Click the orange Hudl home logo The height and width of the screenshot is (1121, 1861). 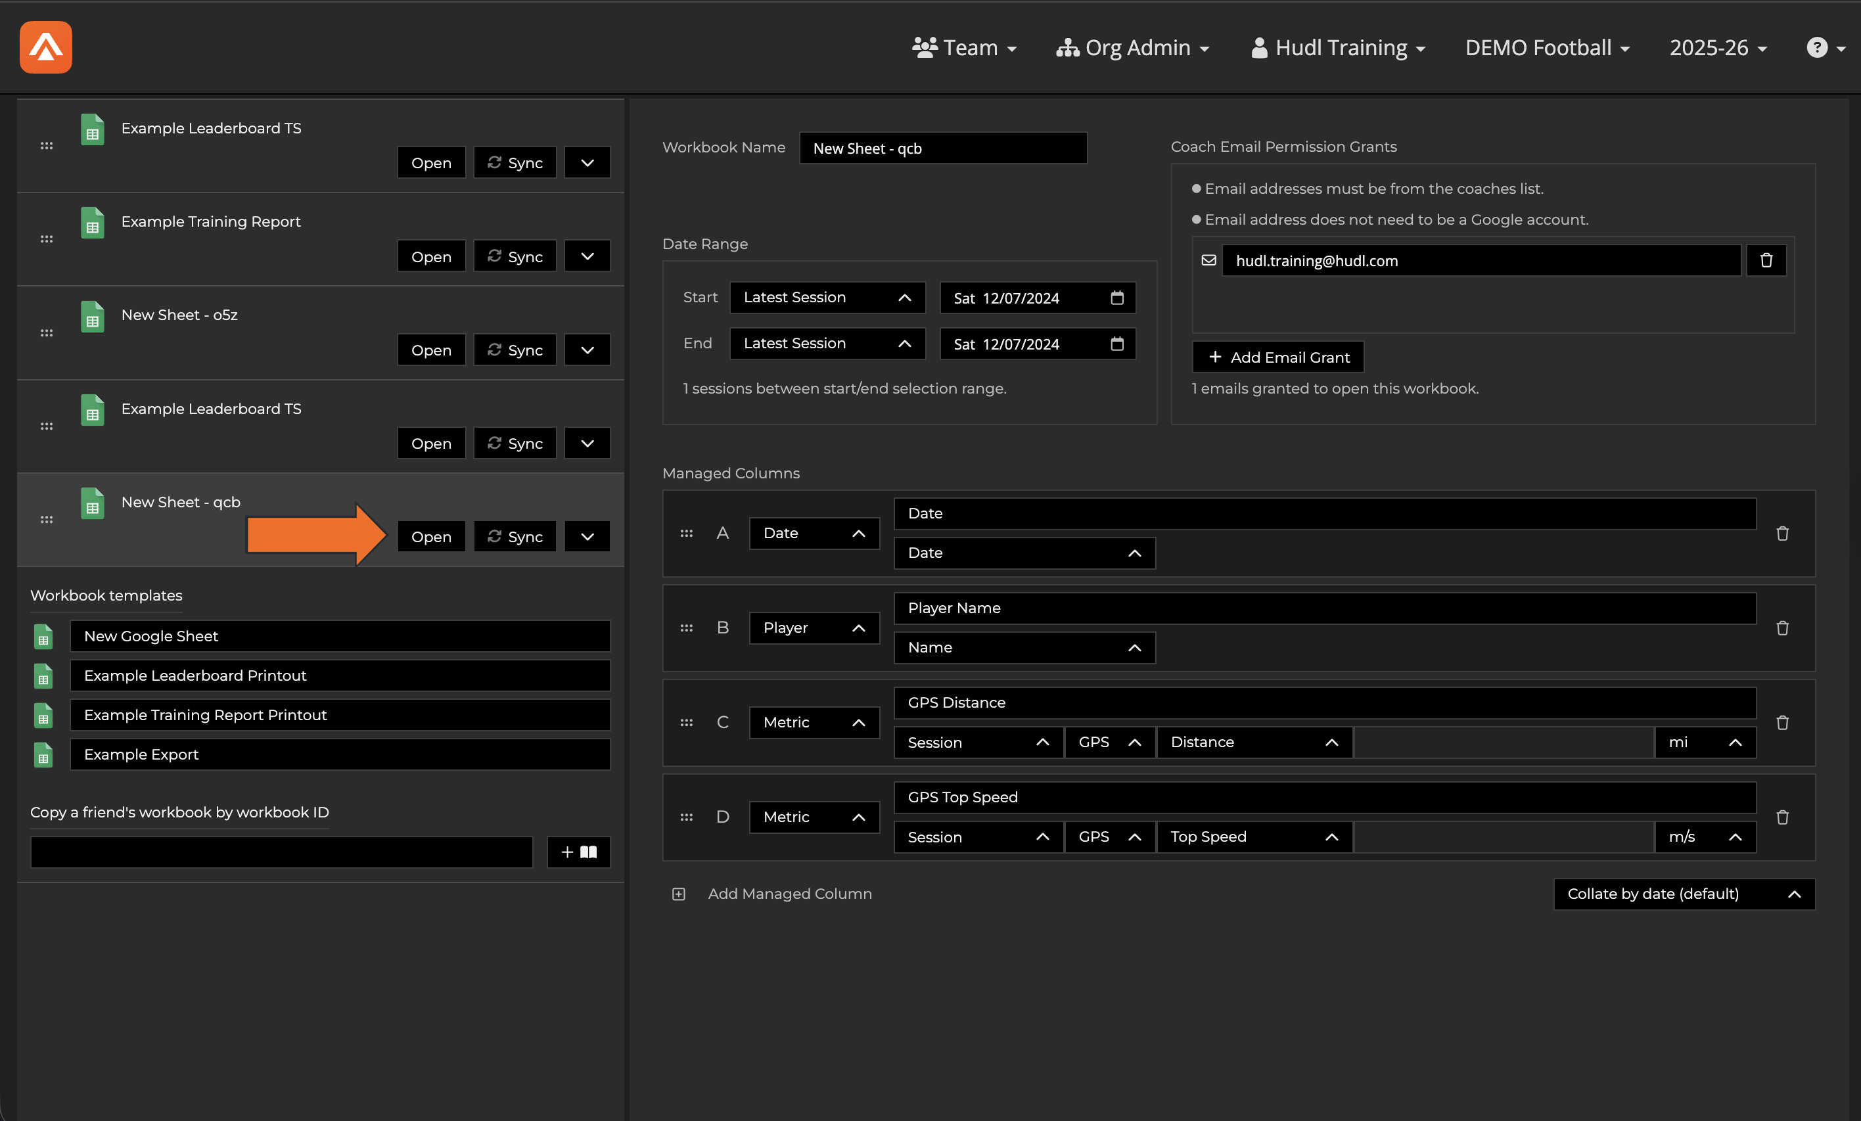[46, 47]
